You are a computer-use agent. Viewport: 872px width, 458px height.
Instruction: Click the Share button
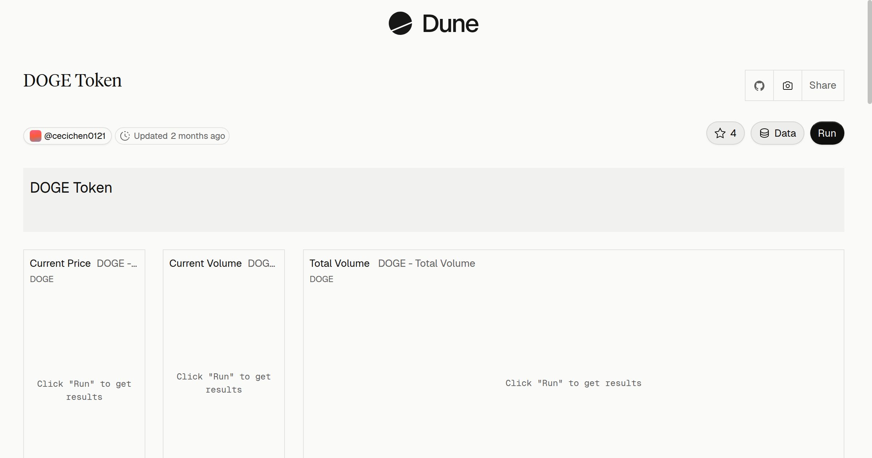point(823,85)
